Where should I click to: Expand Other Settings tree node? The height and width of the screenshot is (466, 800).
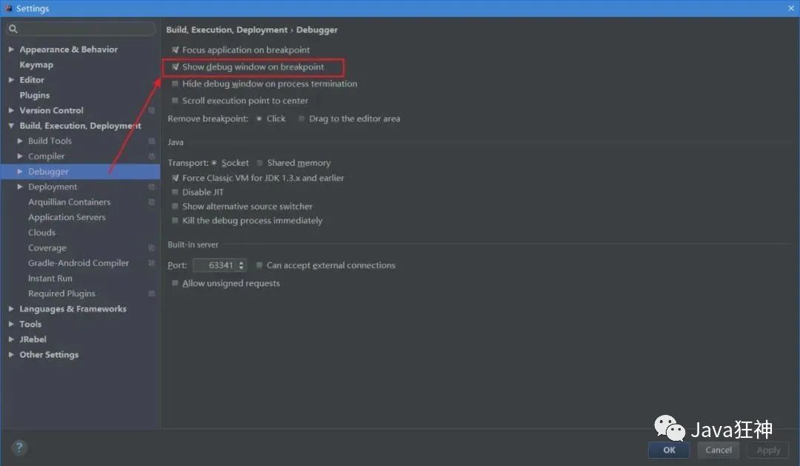[x=11, y=354]
